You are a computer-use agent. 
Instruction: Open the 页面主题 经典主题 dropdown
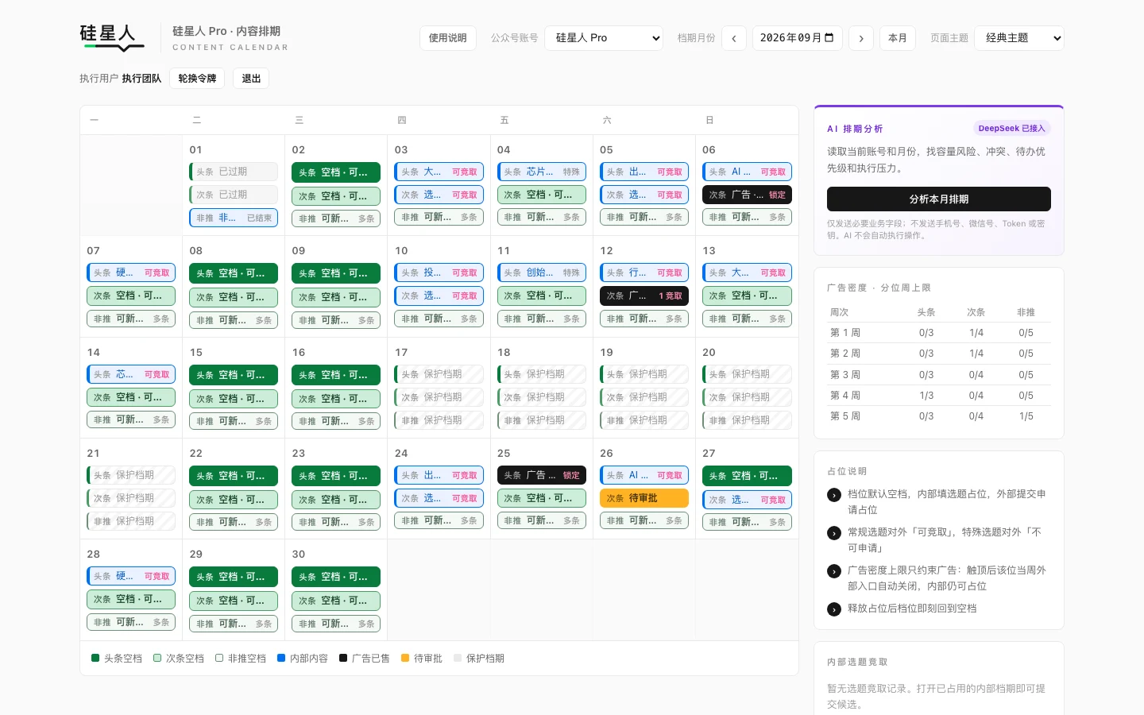pyautogui.click(x=1019, y=38)
